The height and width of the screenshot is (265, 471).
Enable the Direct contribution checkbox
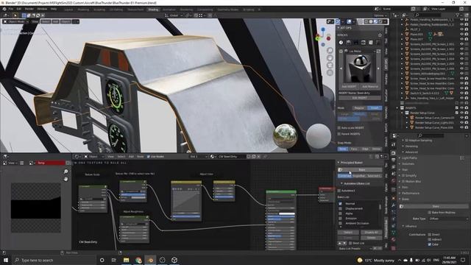[430, 234]
